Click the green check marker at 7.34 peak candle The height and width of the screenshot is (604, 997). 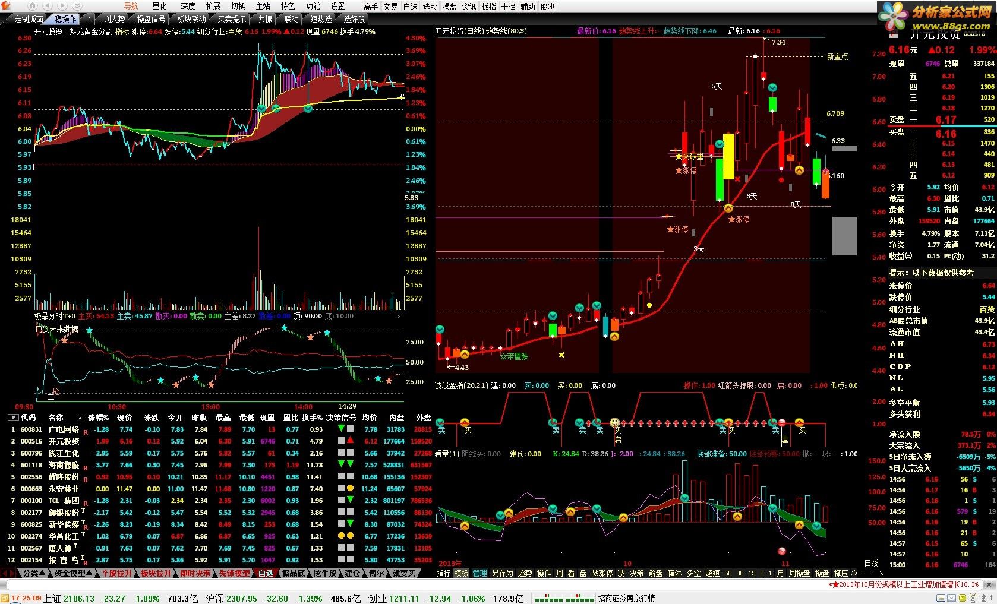pos(772,88)
